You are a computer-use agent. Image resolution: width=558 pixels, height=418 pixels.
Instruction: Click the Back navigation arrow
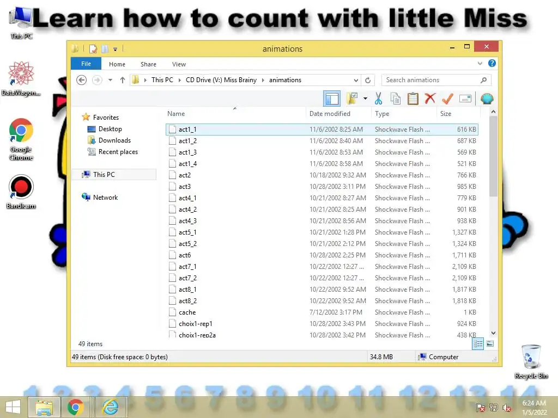click(82, 80)
